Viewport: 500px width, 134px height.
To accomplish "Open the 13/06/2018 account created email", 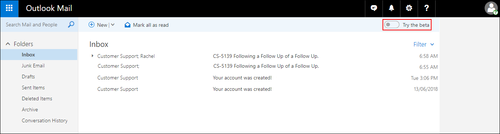I will coord(264,89).
